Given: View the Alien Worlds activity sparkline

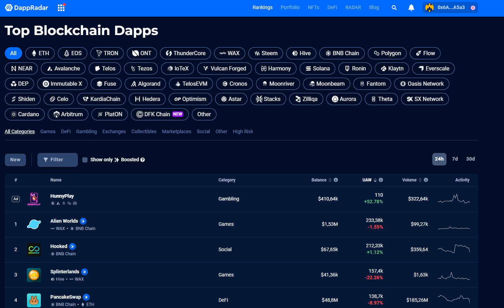Looking at the screenshot, I should tap(454, 228).
